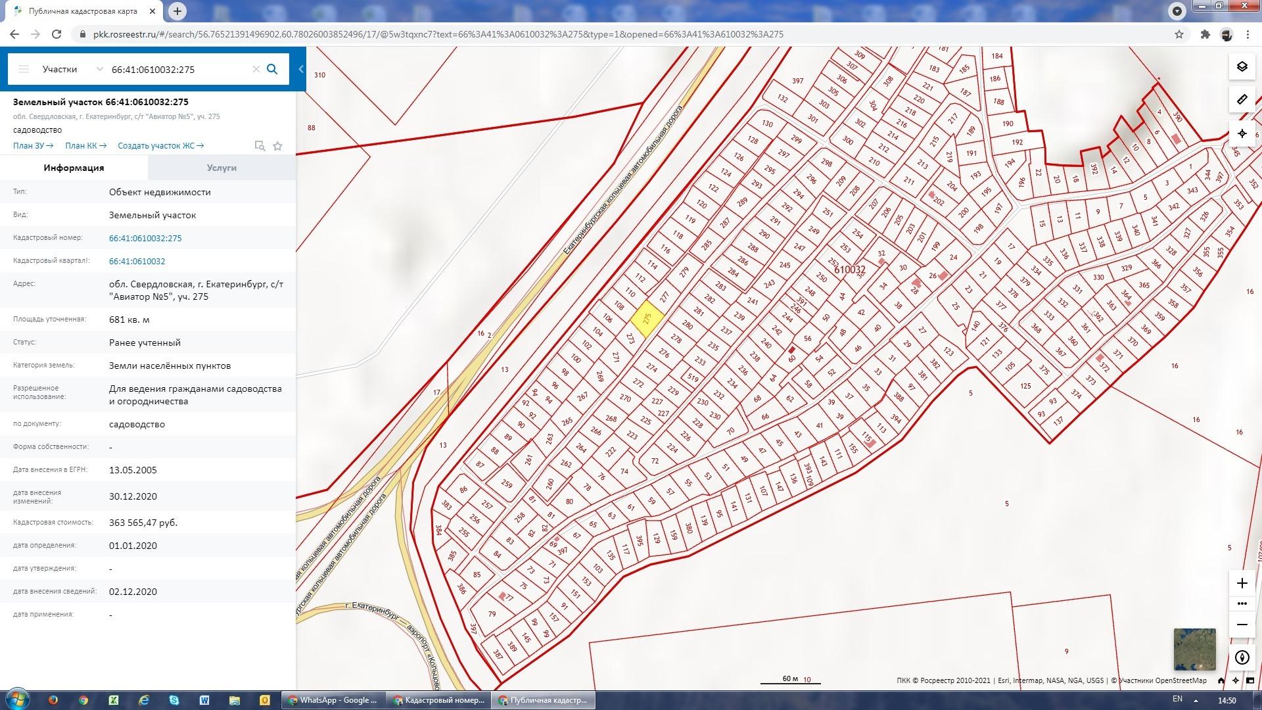Click the Земли населённых пунктов value
The image size is (1262, 710).
pos(170,366)
